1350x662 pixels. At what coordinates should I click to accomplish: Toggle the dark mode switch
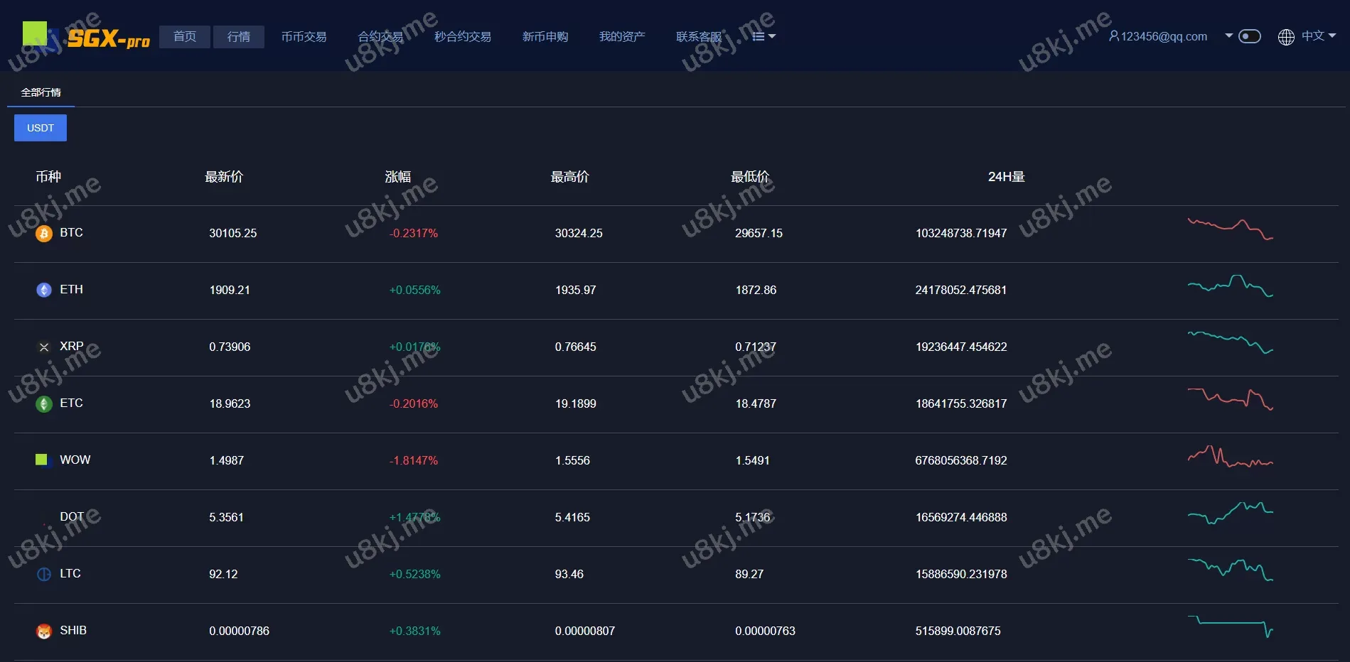(x=1249, y=36)
